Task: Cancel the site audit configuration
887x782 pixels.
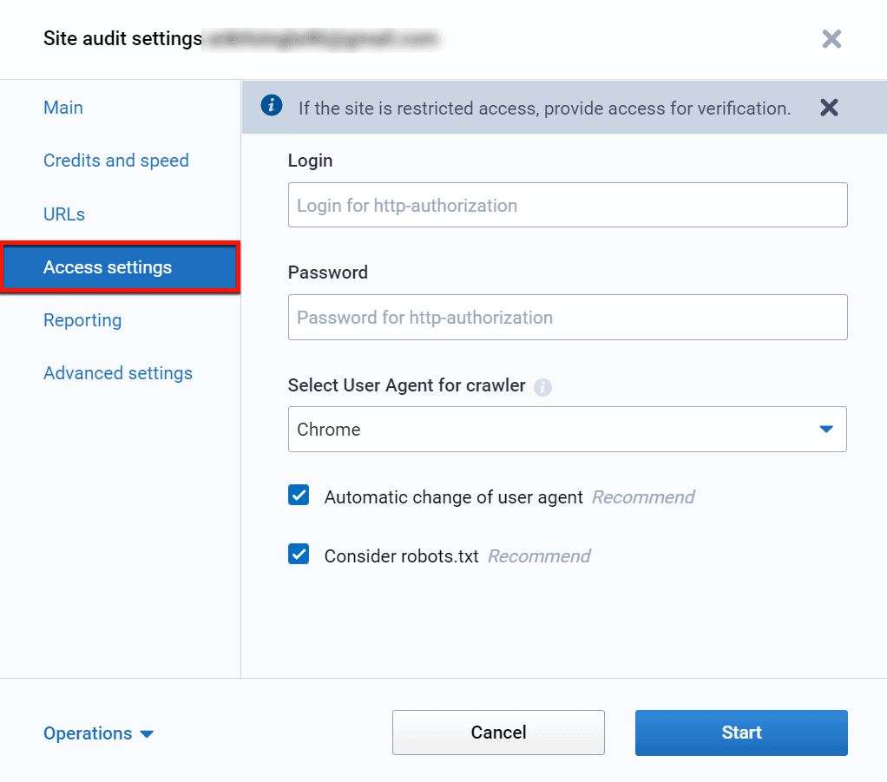Action: point(498,732)
